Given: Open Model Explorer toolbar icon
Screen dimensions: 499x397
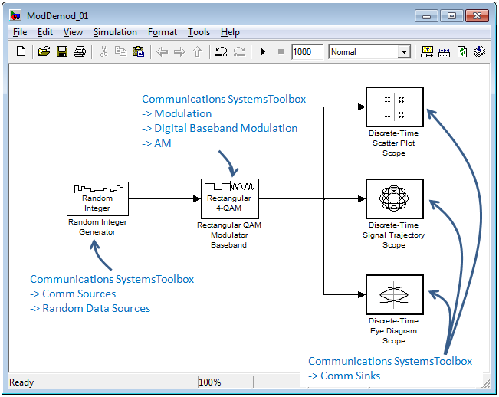Looking at the screenshot, I should click(x=444, y=51).
